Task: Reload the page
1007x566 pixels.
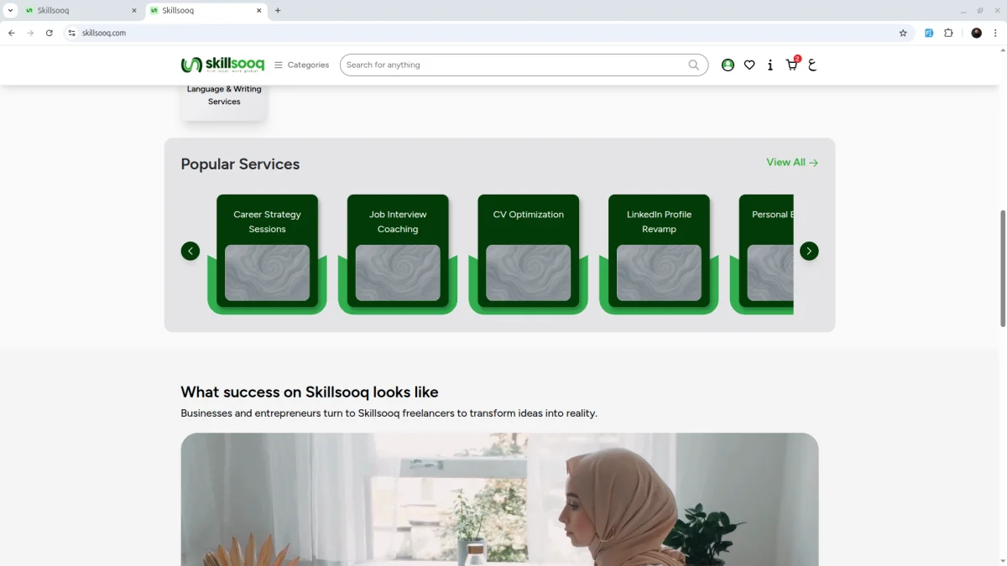Action: click(x=50, y=33)
